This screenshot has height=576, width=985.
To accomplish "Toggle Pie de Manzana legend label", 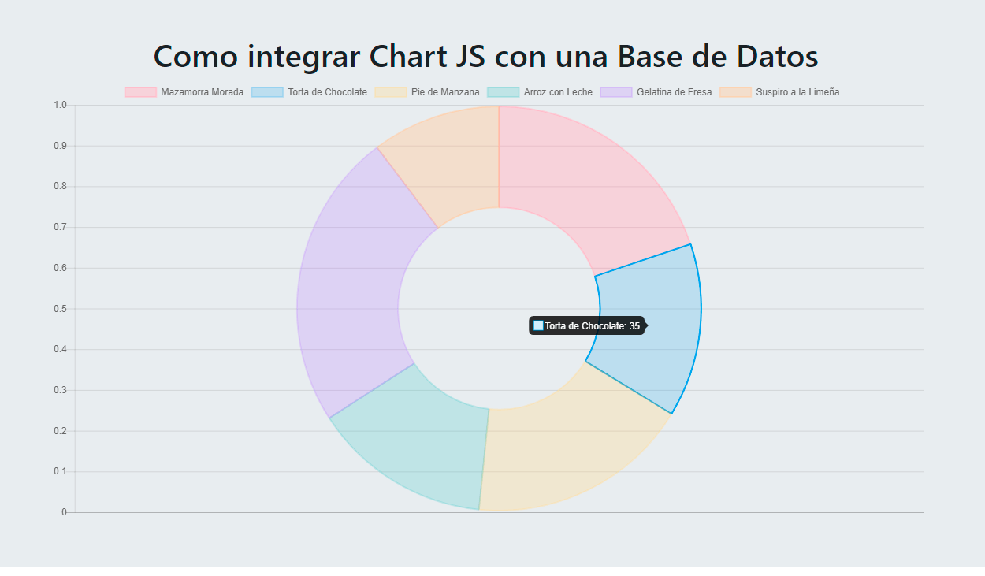I will click(x=445, y=92).
